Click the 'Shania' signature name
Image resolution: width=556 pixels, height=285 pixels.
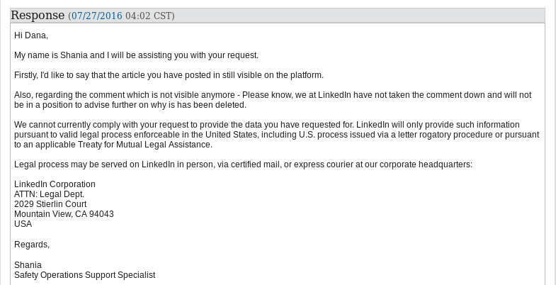(x=28, y=265)
